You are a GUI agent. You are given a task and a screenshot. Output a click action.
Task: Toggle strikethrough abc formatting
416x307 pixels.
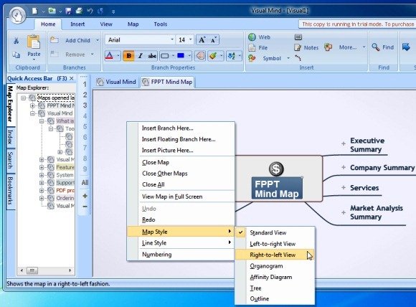pos(152,56)
